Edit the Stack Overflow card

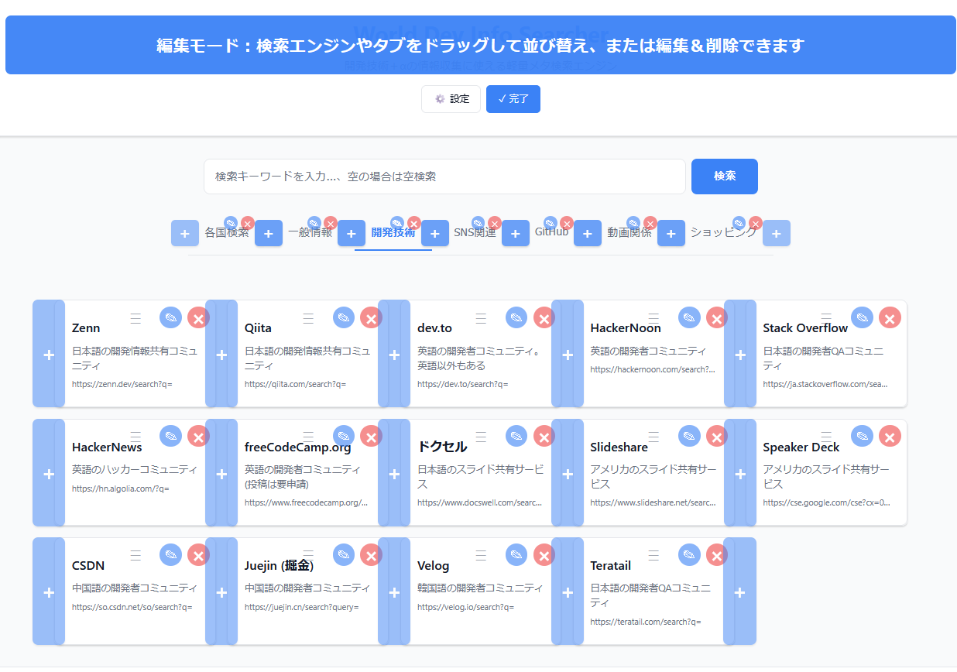pos(862,317)
